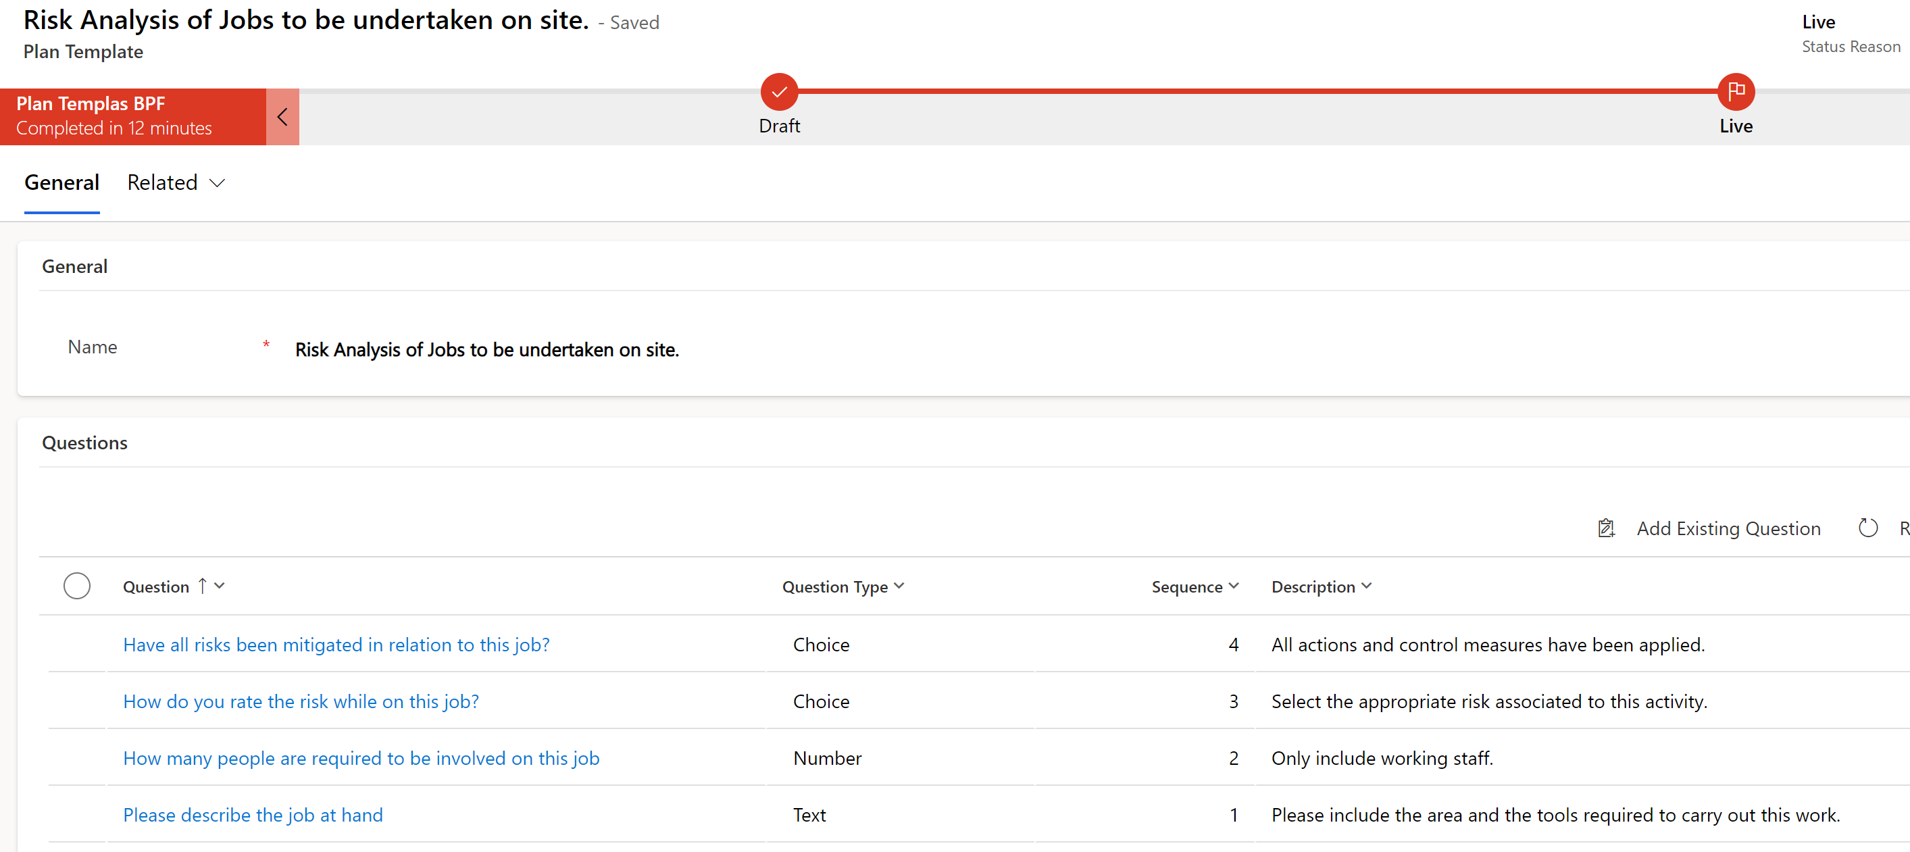The height and width of the screenshot is (852, 1910).
Task: Select the circular checkbox in the grid header
Action: point(77,585)
